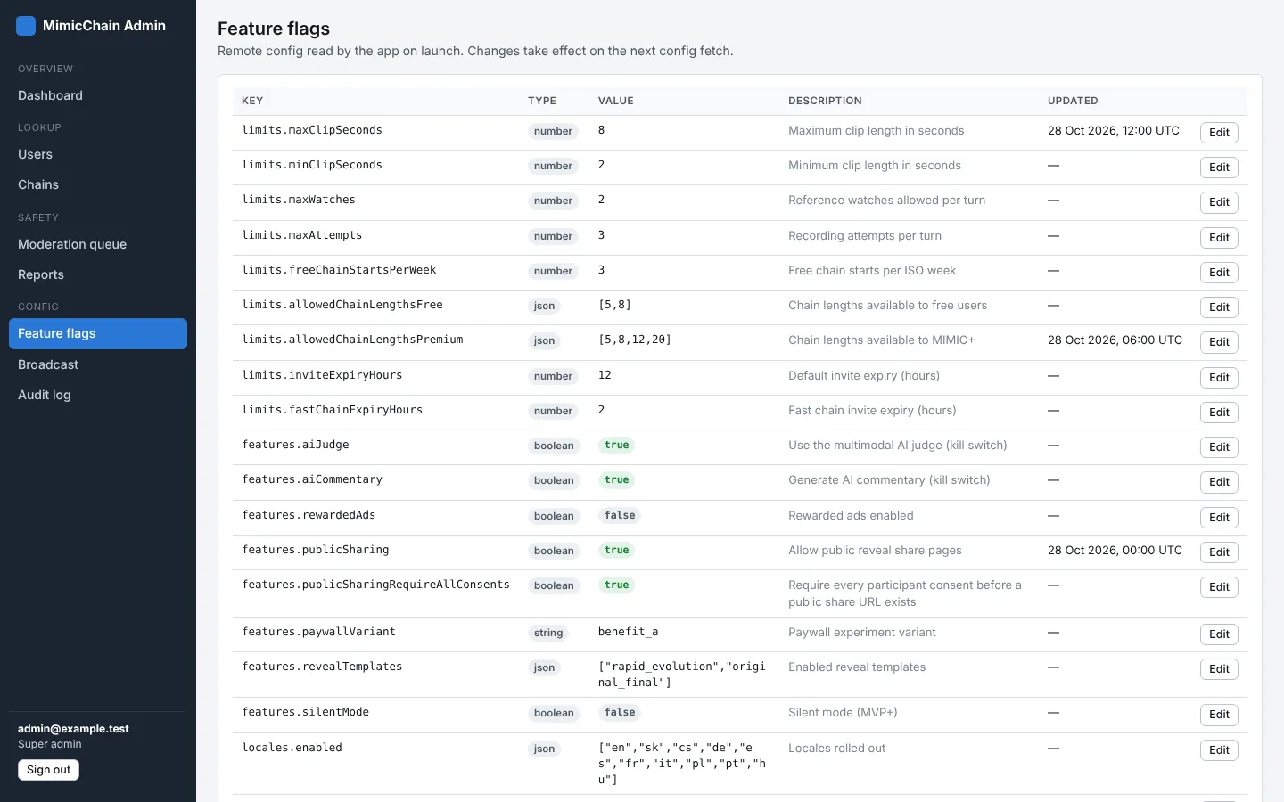Click the false value of features.rewardedAds
The image size is (1284, 802).
pos(620,515)
